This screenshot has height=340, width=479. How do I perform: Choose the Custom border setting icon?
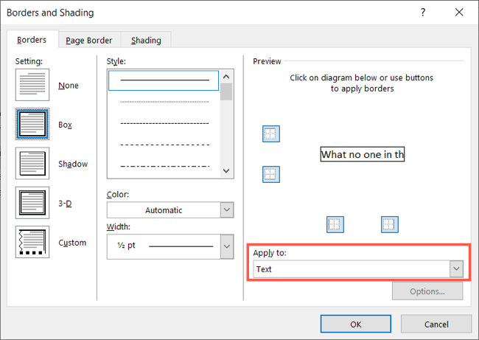click(32, 243)
